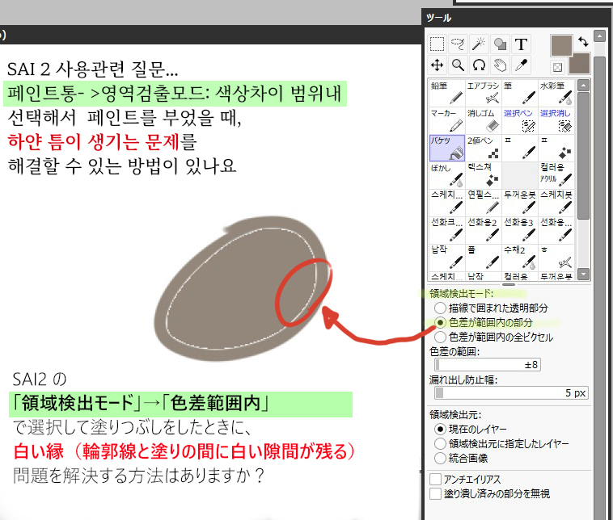Choose the 수채2 watercolor brush
Viewport: 613px width, 520px height.
tap(519, 258)
